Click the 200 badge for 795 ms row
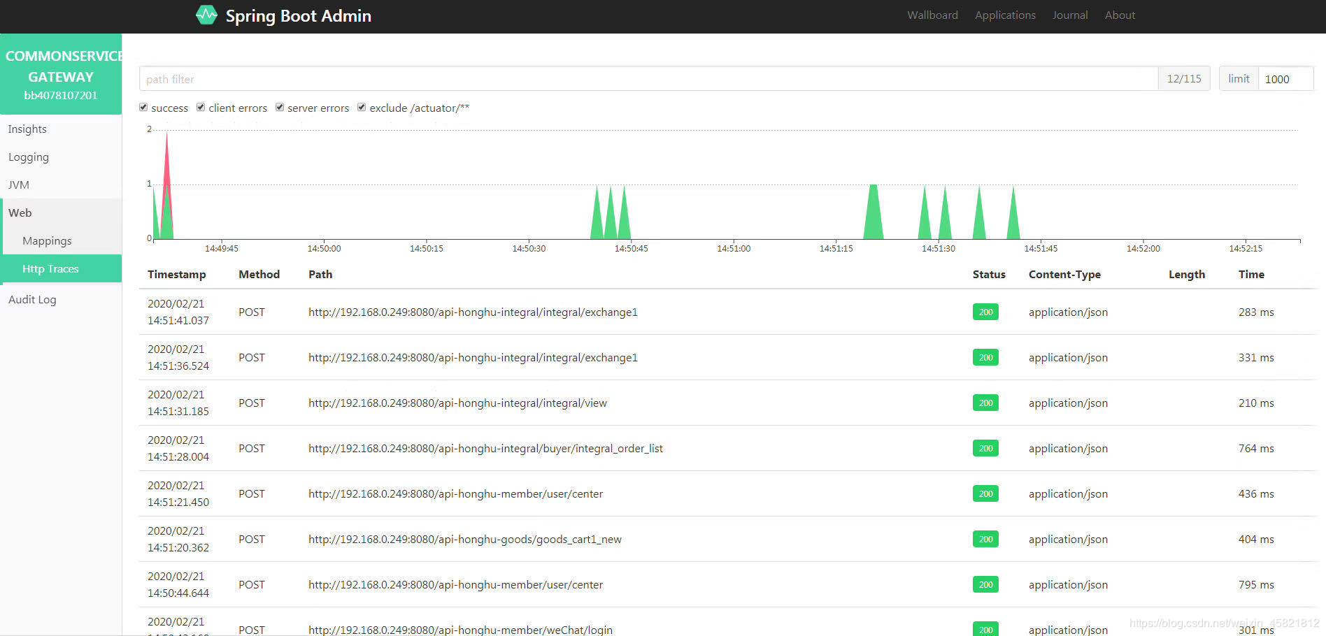The height and width of the screenshot is (636, 1326). (x=985, y=584)
